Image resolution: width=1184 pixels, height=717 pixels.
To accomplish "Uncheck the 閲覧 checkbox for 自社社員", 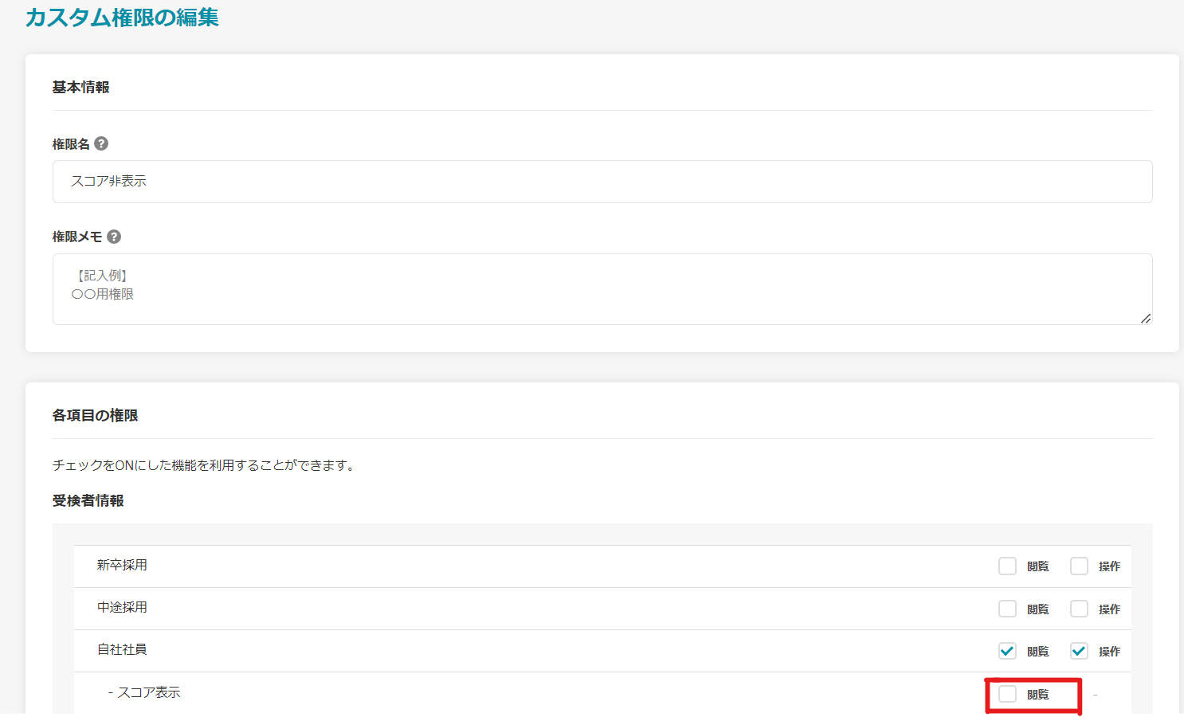I will point(1007,651).
